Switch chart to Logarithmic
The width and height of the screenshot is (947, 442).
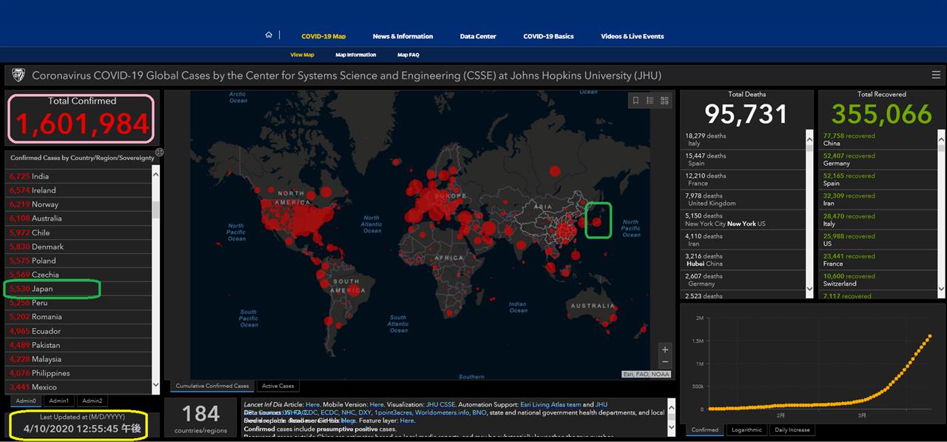pos(747,429)
